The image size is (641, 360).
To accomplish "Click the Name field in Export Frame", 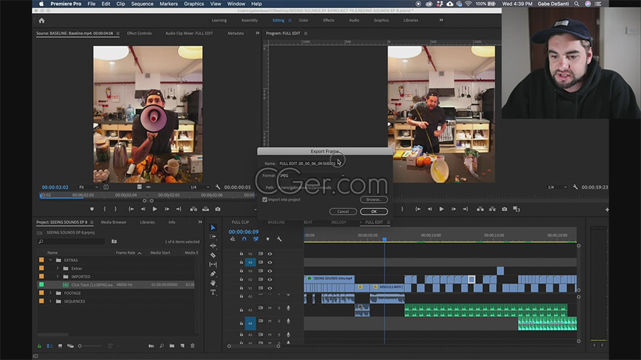I will 312,163.
